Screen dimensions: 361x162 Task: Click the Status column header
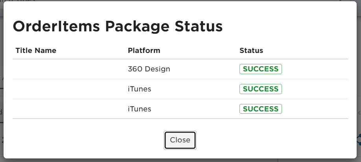[x=251, y=51]
